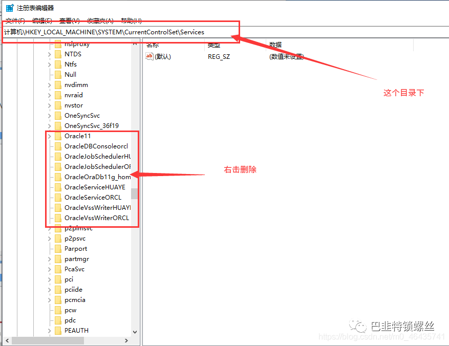The height and width of the screenshot is (346, 449).
Task: Open the 文件(F) menu
Action: click(x=14, y=20)
